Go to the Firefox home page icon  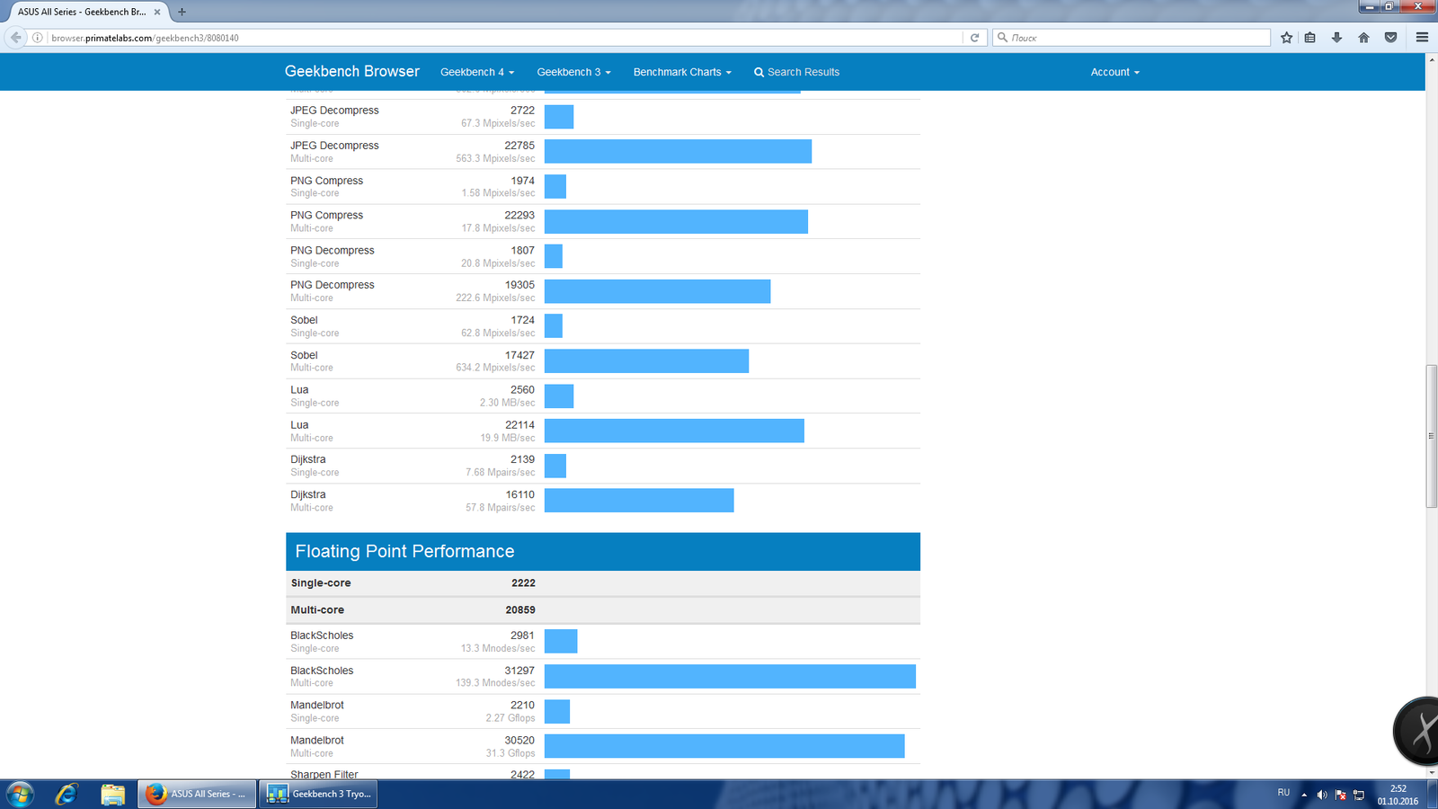coord(1363,38)
